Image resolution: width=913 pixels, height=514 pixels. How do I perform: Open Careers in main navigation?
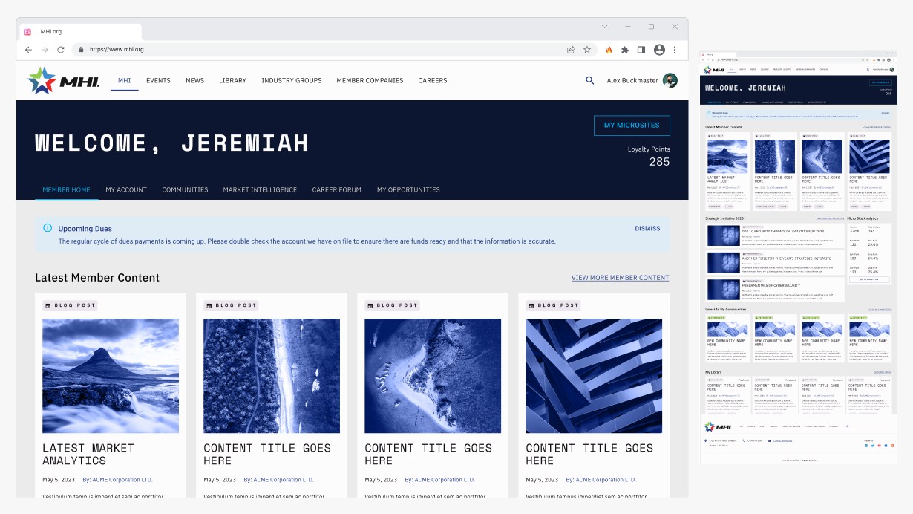click(433, 80)
